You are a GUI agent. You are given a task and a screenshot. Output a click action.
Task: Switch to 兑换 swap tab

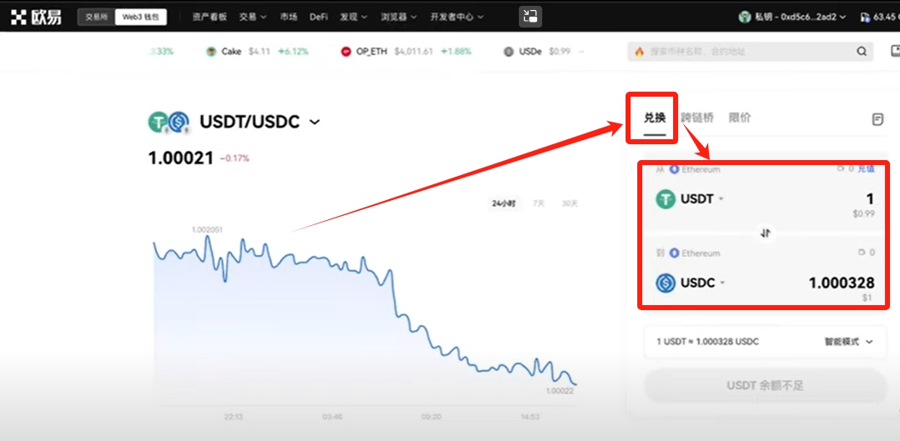[654, 118]
